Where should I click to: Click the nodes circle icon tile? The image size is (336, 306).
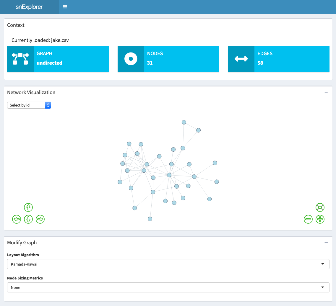tap(131, 59)
